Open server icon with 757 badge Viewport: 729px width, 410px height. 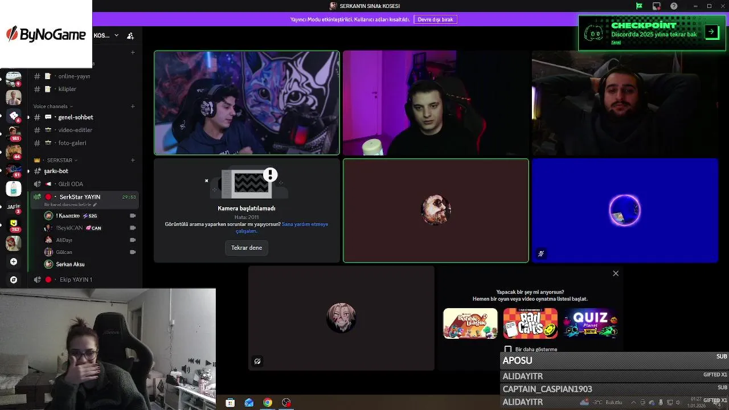tap(14, 225)
